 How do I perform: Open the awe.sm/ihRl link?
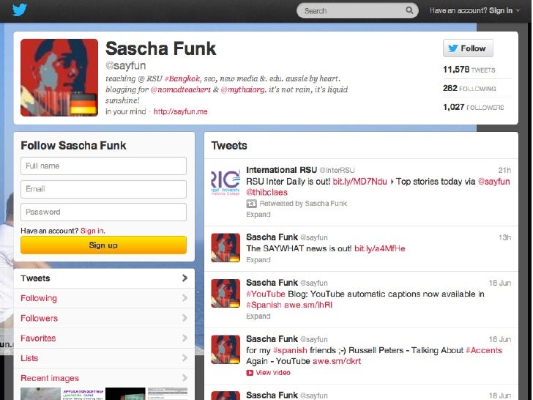point(308,305)
